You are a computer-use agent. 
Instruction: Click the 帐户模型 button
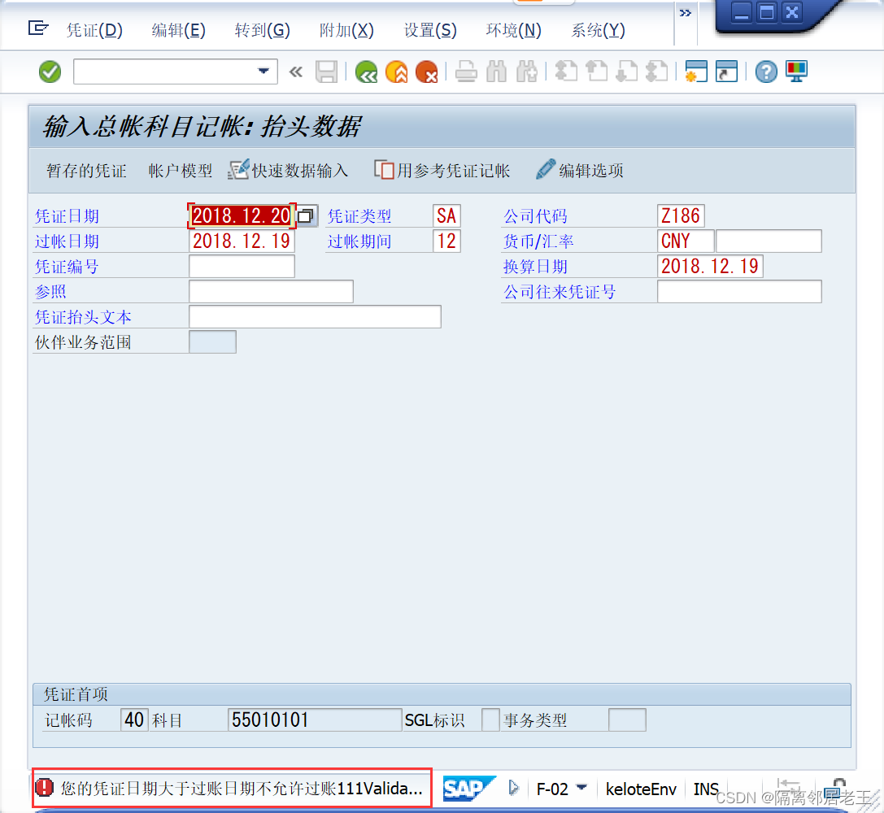(x=180, y=171)
